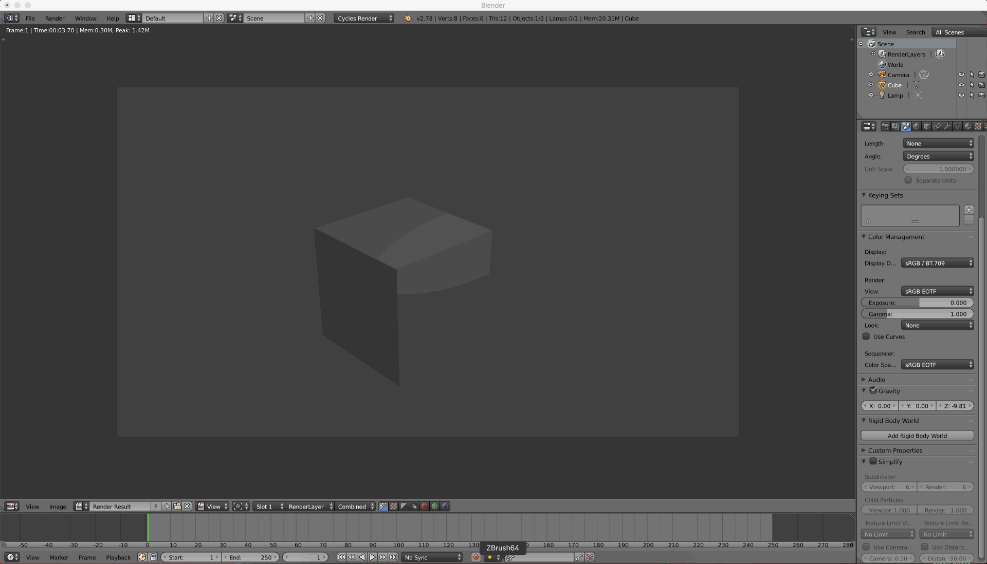987x564 pixels.
Task: Open the Modifiers properties tab wrench icon
Action: tap(947, 126)
